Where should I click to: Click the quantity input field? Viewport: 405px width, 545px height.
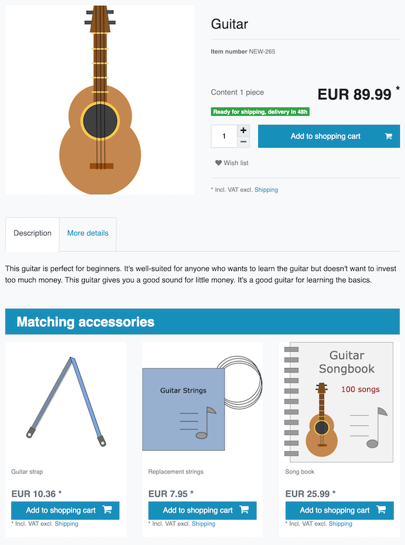click(x=224, y=136)
